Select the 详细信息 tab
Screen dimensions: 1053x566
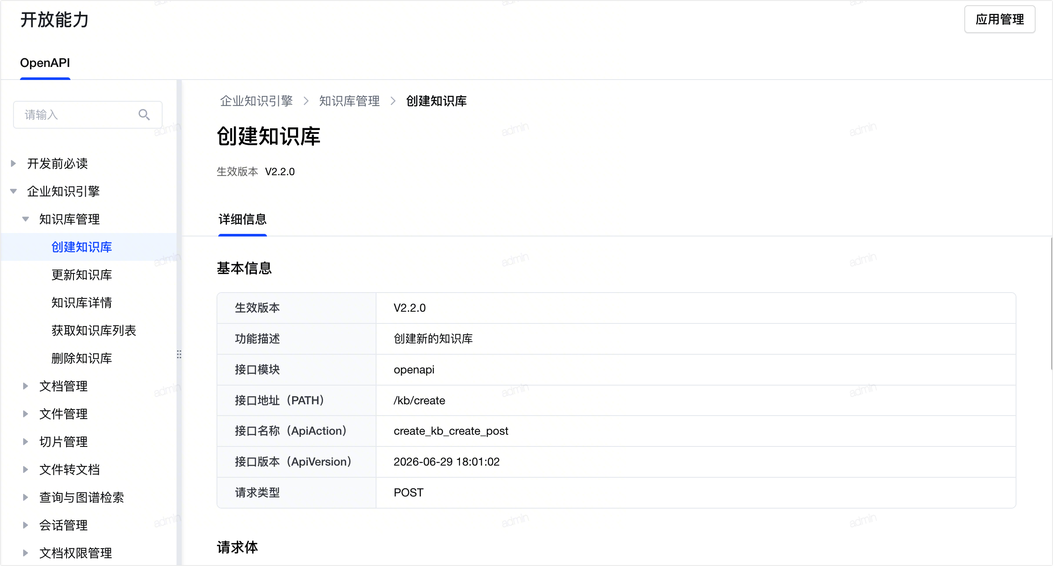tap(243, 220)
